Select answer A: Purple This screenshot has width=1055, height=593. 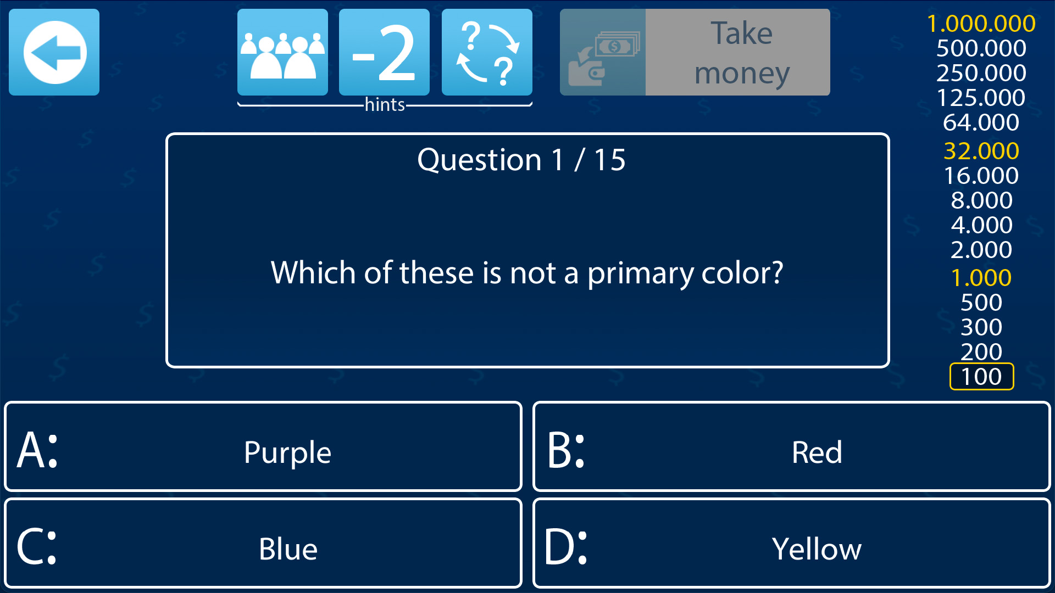tap(263, 446)
